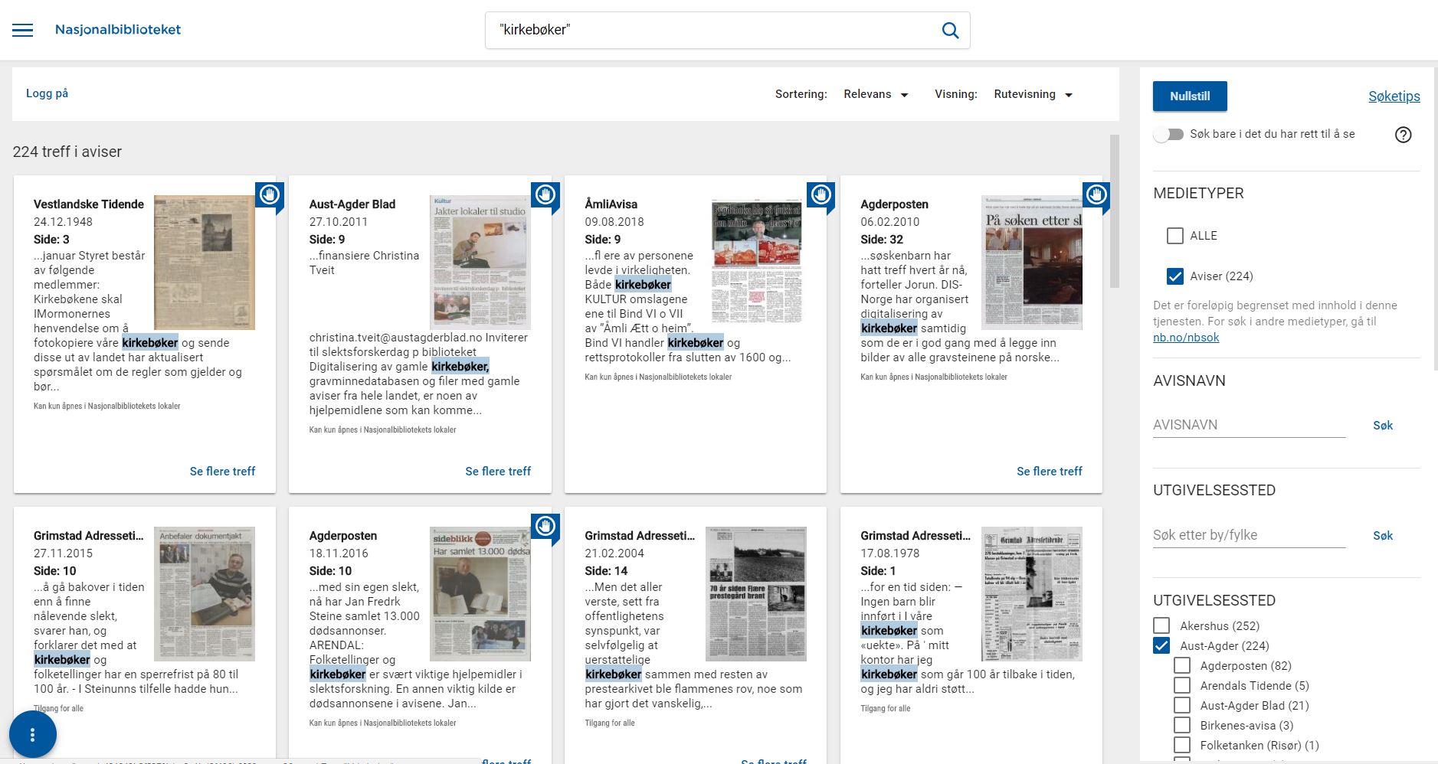Click the magnifying glass search icon
Image resolution: width=1438 pixels, height=764 pixels.
pos(950,30)
